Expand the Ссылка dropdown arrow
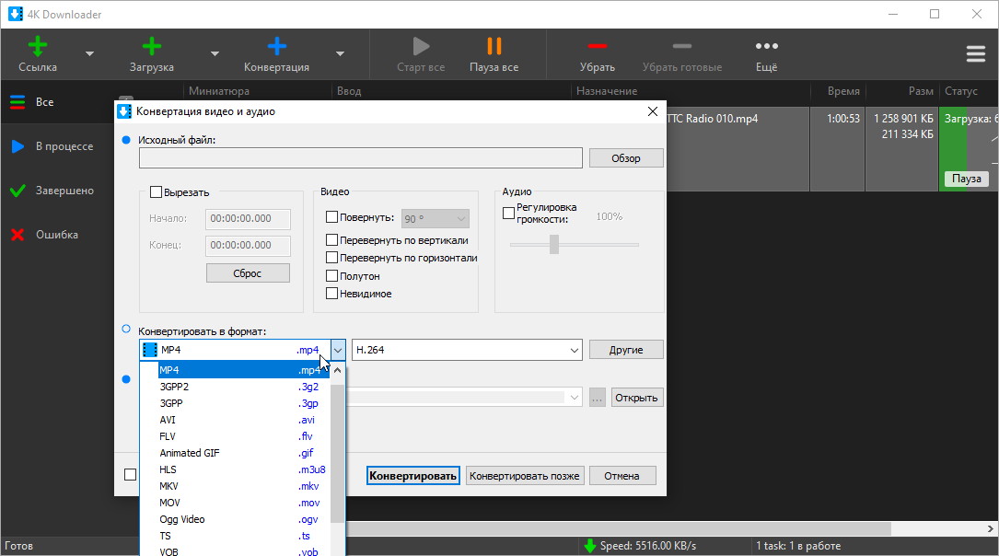 click(x=90, y=54)
